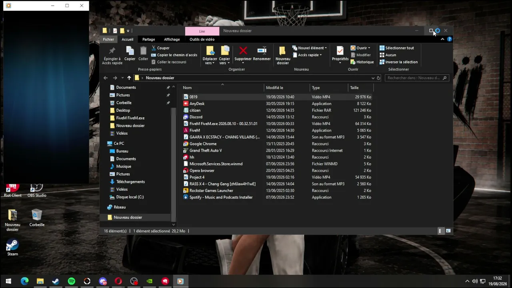Open the Outils de vidéo tab
Screen dimensions: 512x288
pyautogui.click(x=202, y=39)
